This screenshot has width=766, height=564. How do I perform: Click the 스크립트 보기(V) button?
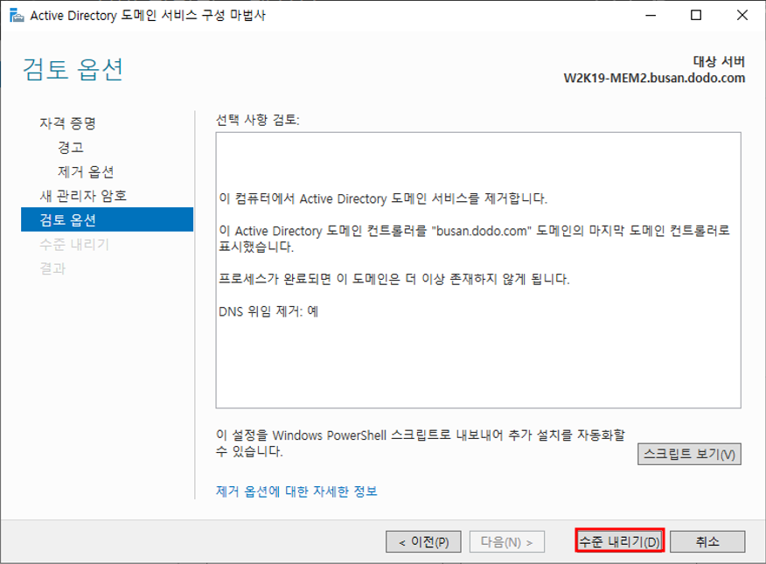coord(689,454)
